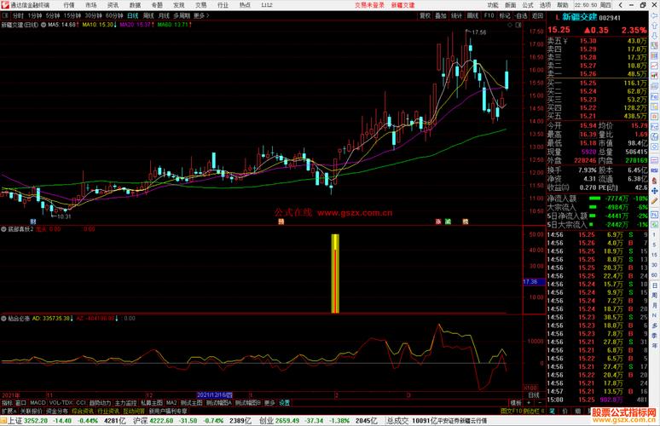Click the cross move icon in right sidebar

pyautogui.click(x=654, y=191)
